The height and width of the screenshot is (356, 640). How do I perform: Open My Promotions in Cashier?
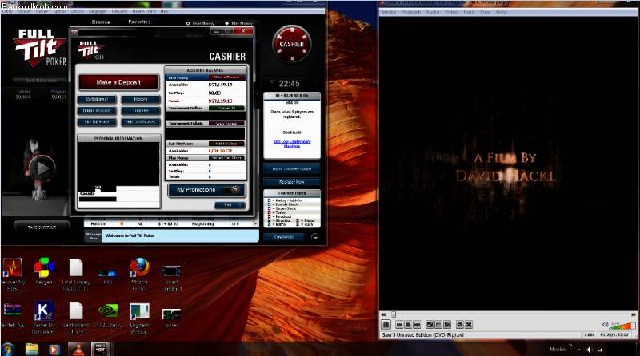[206, 190]
